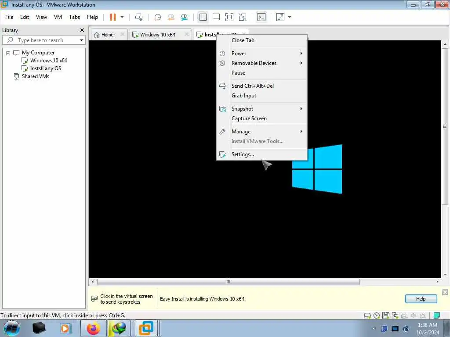Open the File menu

(9, 17)
